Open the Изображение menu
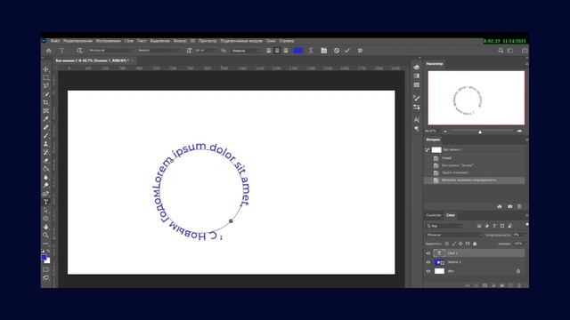The height and width of the screenshot is (320, 570). 108,41
